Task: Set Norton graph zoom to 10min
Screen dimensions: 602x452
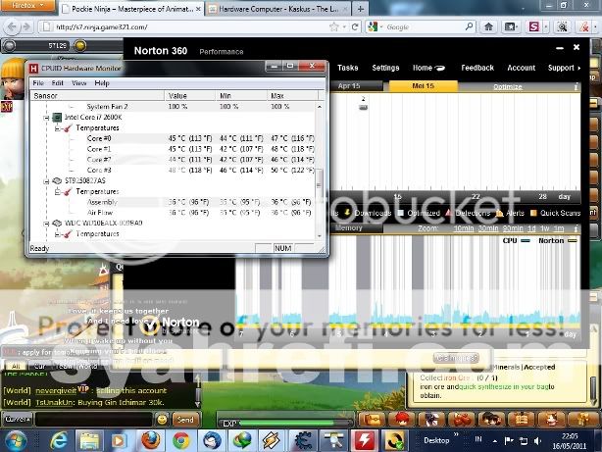Action: click(x=464, y=228)
